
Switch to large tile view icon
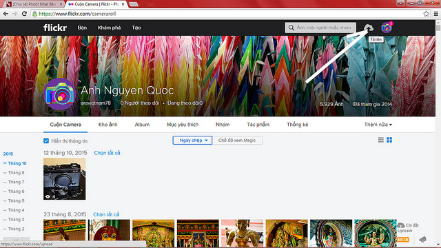(389, 140)
